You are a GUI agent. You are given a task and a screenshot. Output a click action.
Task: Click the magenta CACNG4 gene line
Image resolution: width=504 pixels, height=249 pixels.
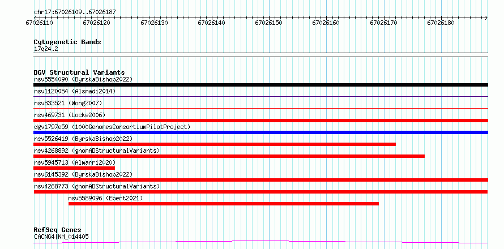(260, 242)
